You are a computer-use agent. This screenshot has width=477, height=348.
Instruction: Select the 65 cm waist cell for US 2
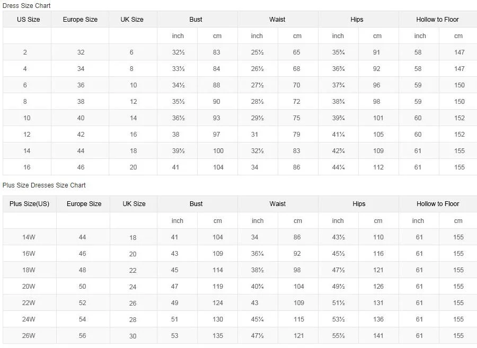pyautogui.click(x=296, y=52)
